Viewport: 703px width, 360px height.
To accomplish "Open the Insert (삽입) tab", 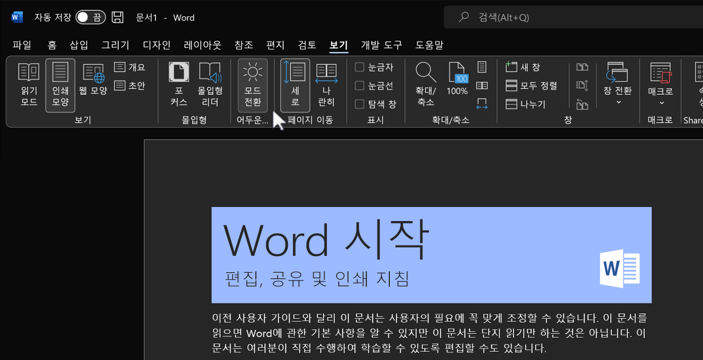I will click(79, 45).
